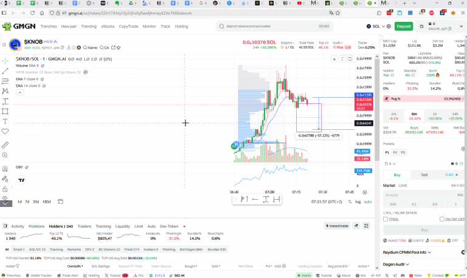Open the SOL chain dropdown
The image size is (467, 278).
(376, 27)
